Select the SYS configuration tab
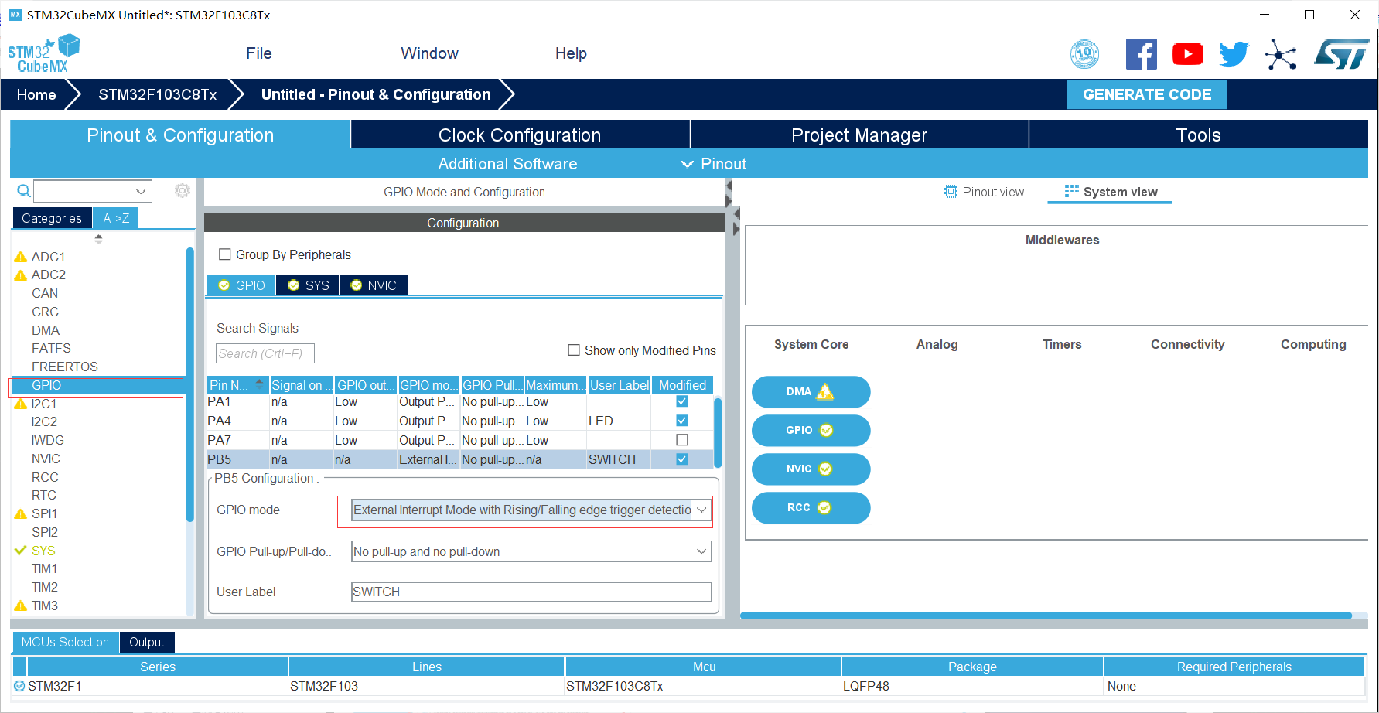The width and height of the screenshot is (1379, 713). pyautogui.click(x=309, y=285)
